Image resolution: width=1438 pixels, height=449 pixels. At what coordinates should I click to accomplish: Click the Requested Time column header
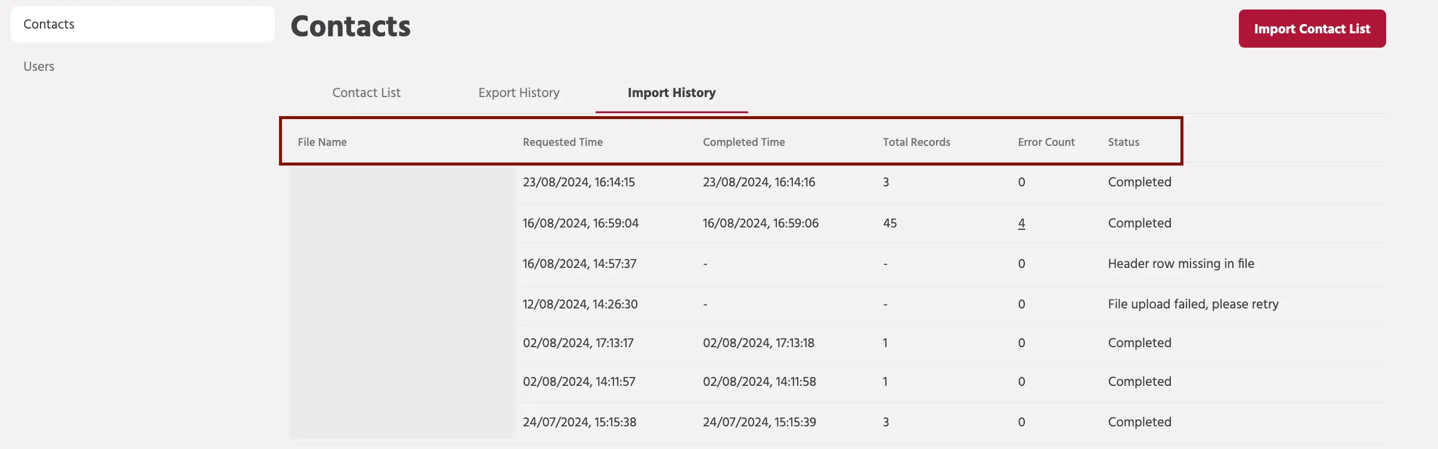click(563, 142)
